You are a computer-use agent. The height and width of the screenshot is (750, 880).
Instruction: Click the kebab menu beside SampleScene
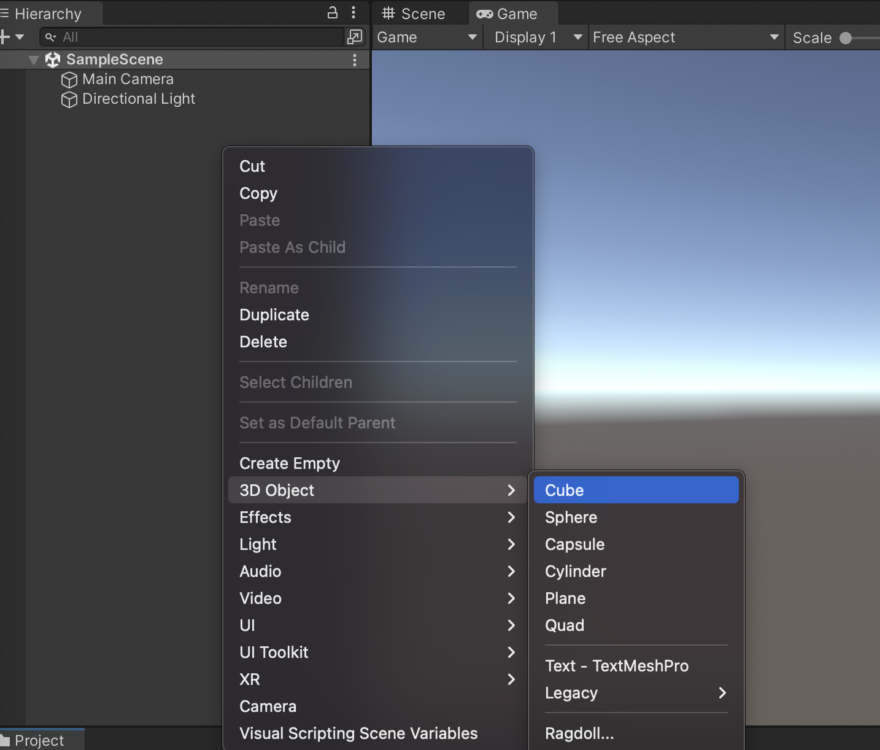354,60
